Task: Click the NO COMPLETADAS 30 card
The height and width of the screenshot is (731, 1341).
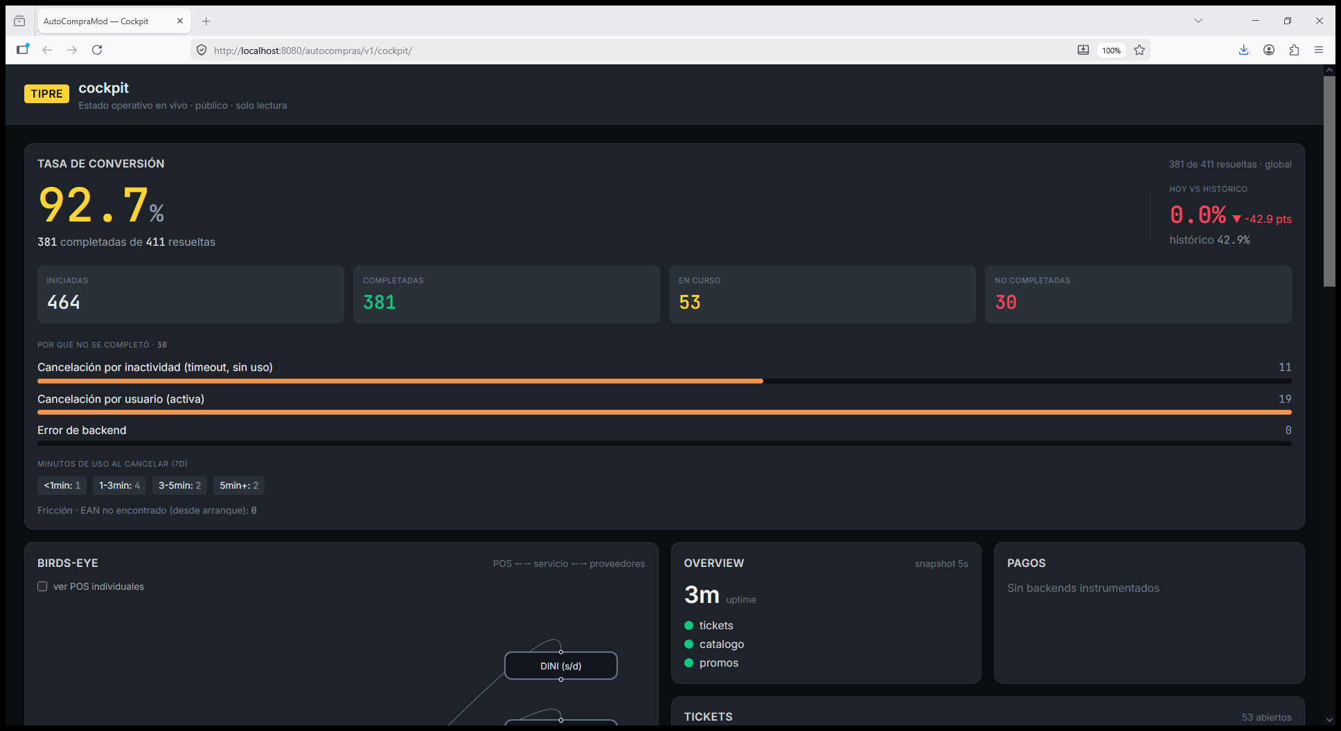Action: [x=1138, y=294]
